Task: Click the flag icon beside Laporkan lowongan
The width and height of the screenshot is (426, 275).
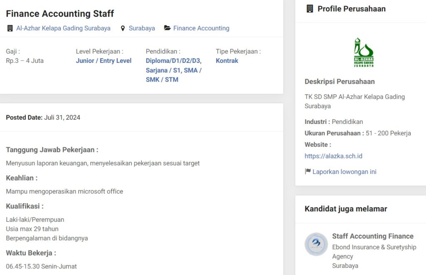Action: pos(308,171)
